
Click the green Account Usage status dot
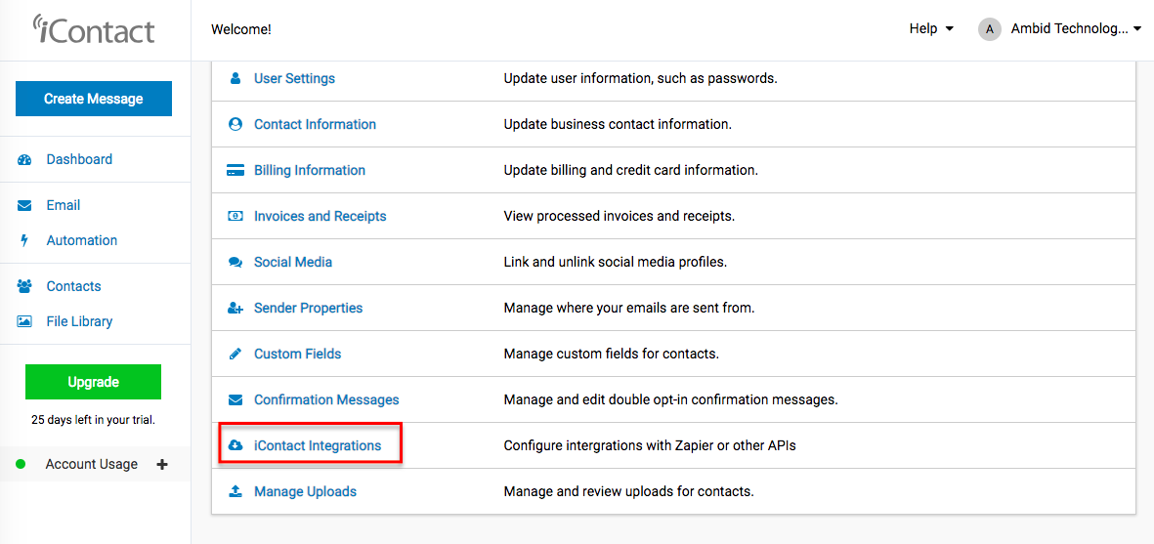click(21, 465)
